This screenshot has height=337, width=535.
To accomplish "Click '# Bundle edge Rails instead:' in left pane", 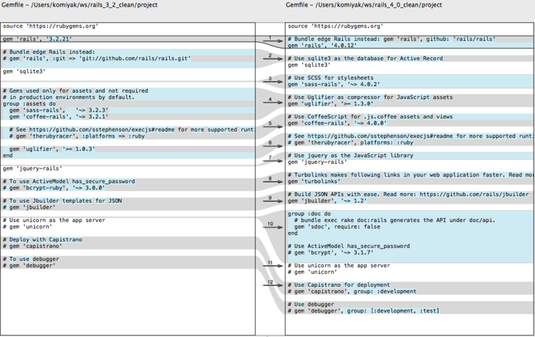I will point(49,52).
